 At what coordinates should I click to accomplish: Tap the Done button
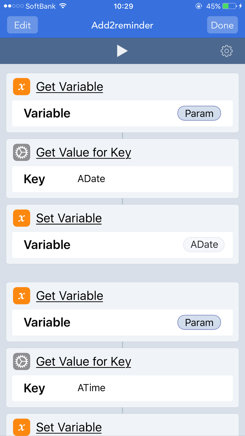click(222, 25)
